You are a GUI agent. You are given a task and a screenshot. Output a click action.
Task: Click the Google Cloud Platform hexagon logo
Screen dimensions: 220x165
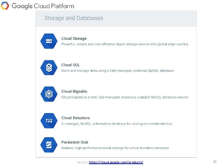[5, 5]
